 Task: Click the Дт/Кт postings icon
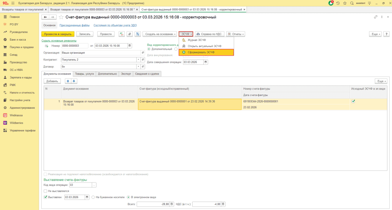click(x=122, y=34)
